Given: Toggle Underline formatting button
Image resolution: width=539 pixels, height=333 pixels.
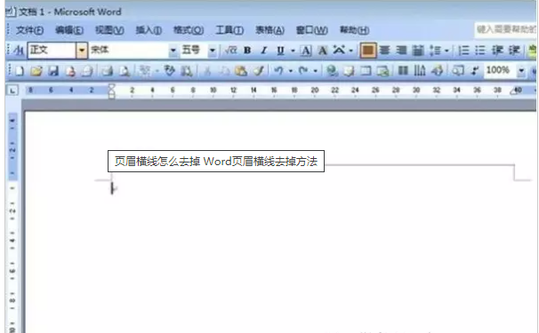Looking at the screenshot, I should [x=280, y=51].
